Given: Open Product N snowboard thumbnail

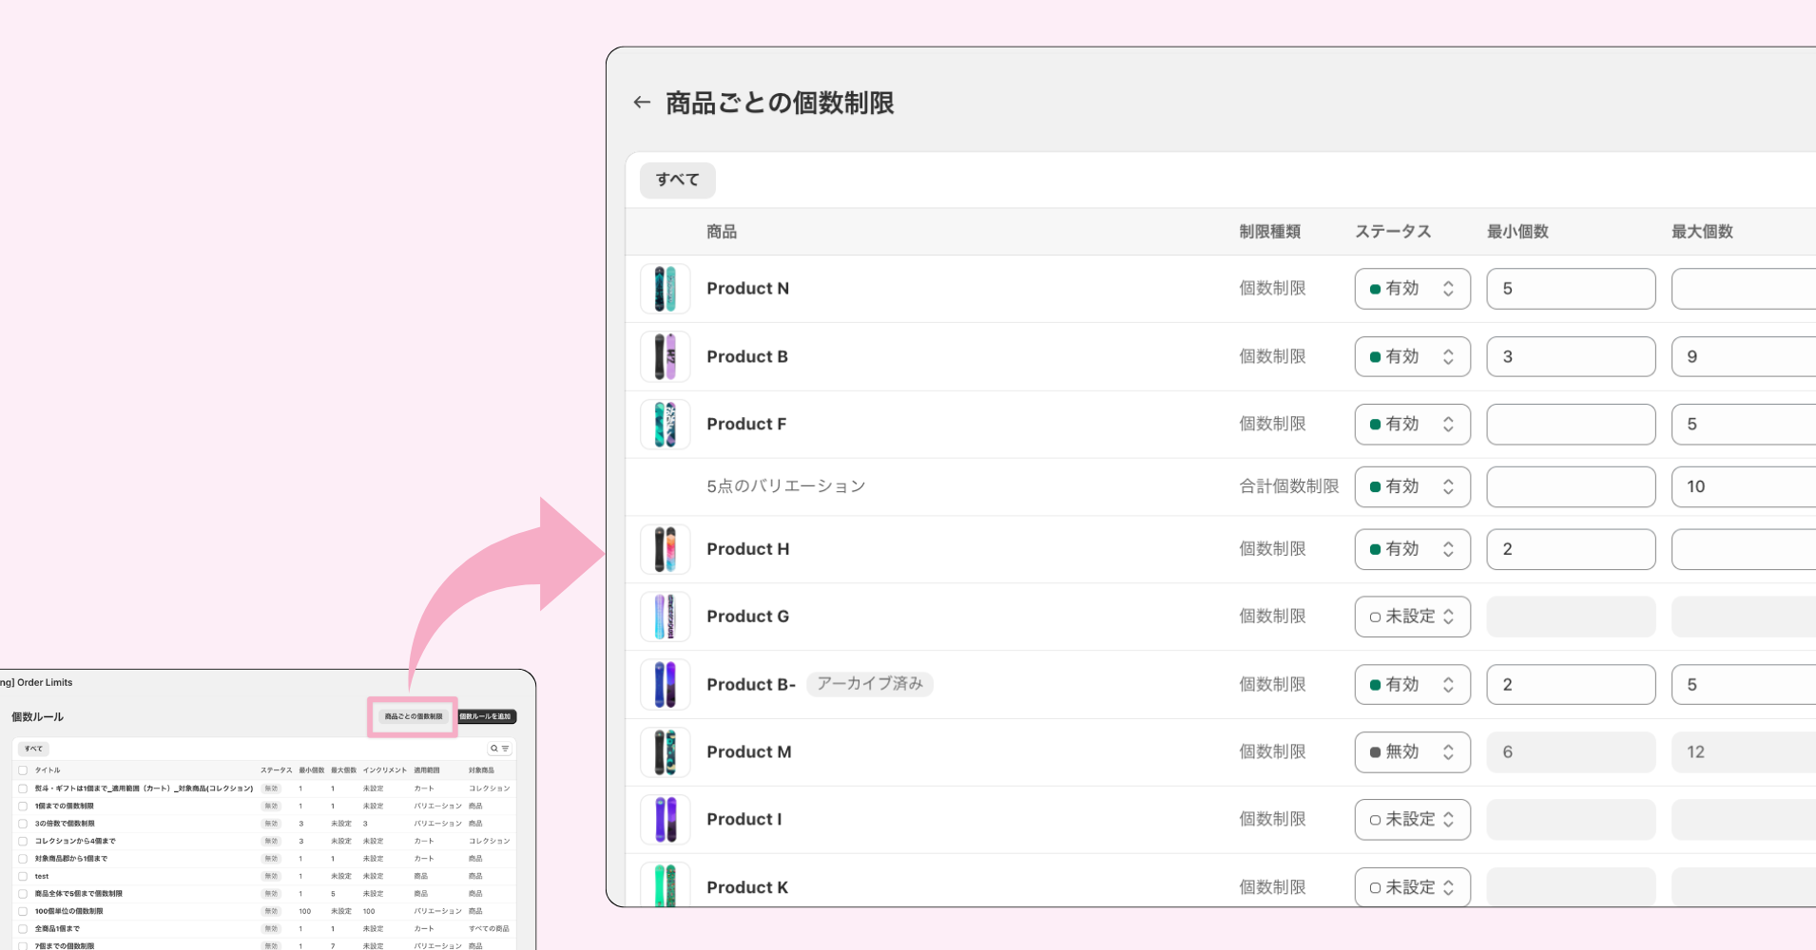Looking at the screenshot, I should click(x=666, y=289).
